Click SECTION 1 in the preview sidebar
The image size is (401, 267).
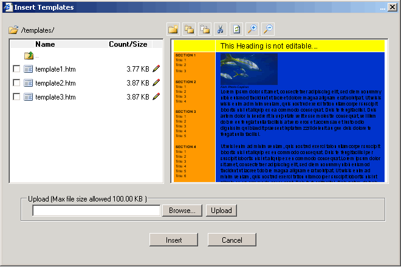point(185,55)
